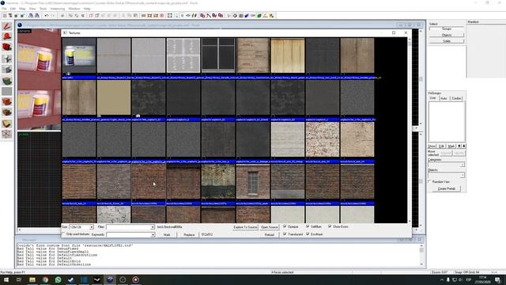Screen dimensions: 506x285
Task: Click the selection-bounds square toolbar icon
Action: pos(170,16)
